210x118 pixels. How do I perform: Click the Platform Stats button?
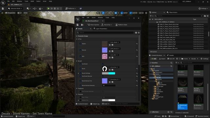click(121, 25)
